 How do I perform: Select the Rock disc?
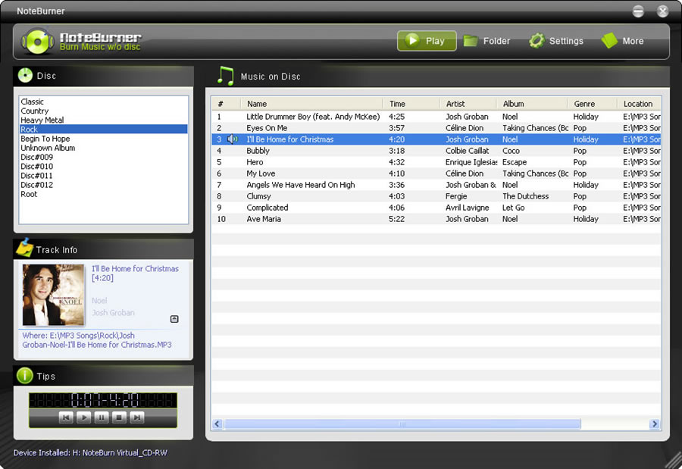point(104,130)
